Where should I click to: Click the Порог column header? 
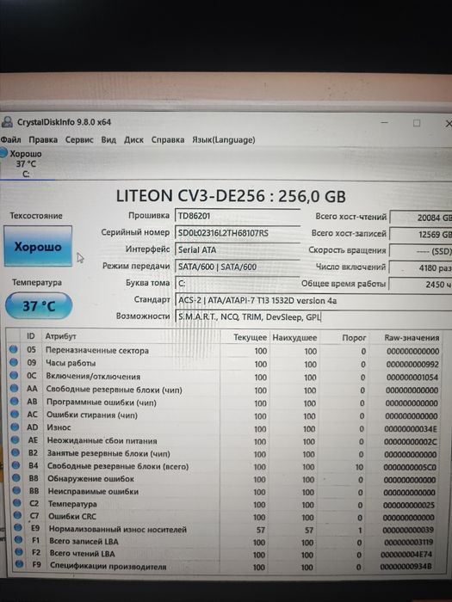tap(354, 338)
